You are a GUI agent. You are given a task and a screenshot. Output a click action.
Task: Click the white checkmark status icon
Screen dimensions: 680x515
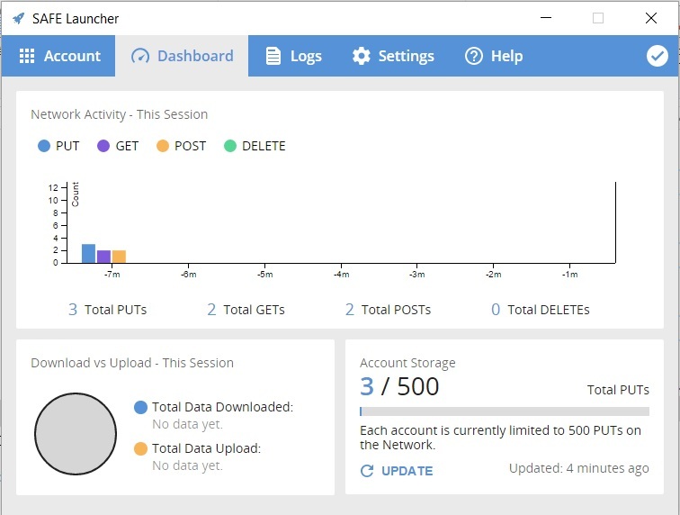coord(657,56)
